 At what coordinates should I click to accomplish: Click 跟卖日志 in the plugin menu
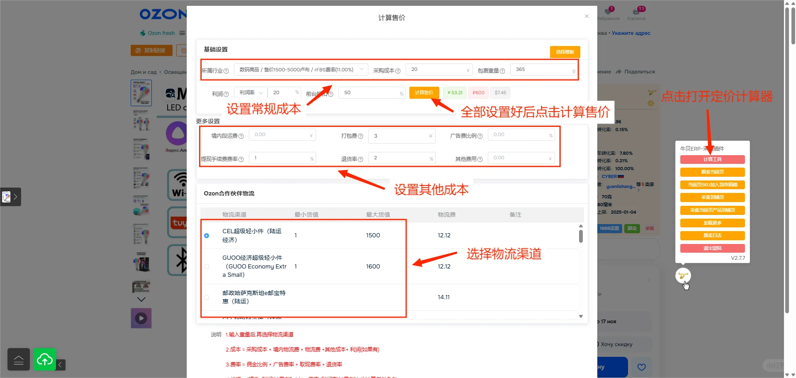(712, 236)
